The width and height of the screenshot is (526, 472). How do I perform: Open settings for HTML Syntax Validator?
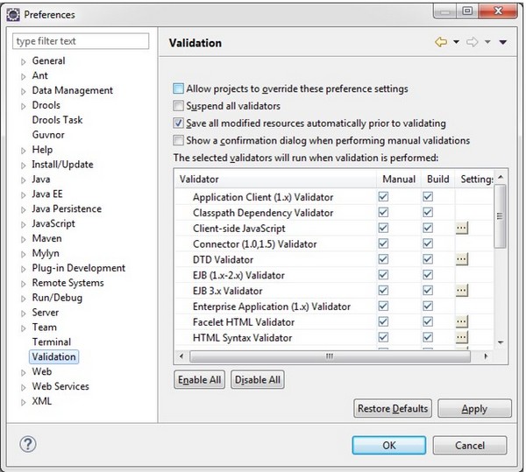point(462,337)
